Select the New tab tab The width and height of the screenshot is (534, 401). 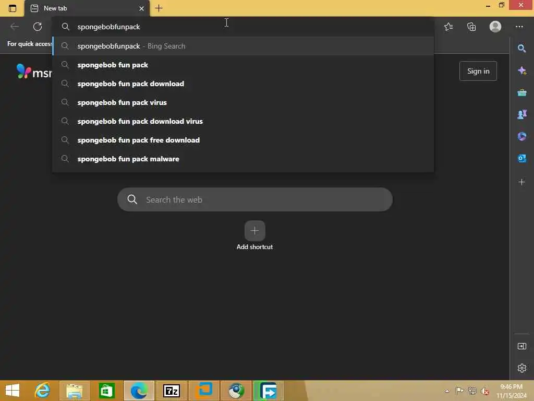[x=87, y=8]
